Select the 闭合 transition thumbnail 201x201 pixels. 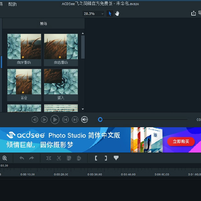(24, 85)
